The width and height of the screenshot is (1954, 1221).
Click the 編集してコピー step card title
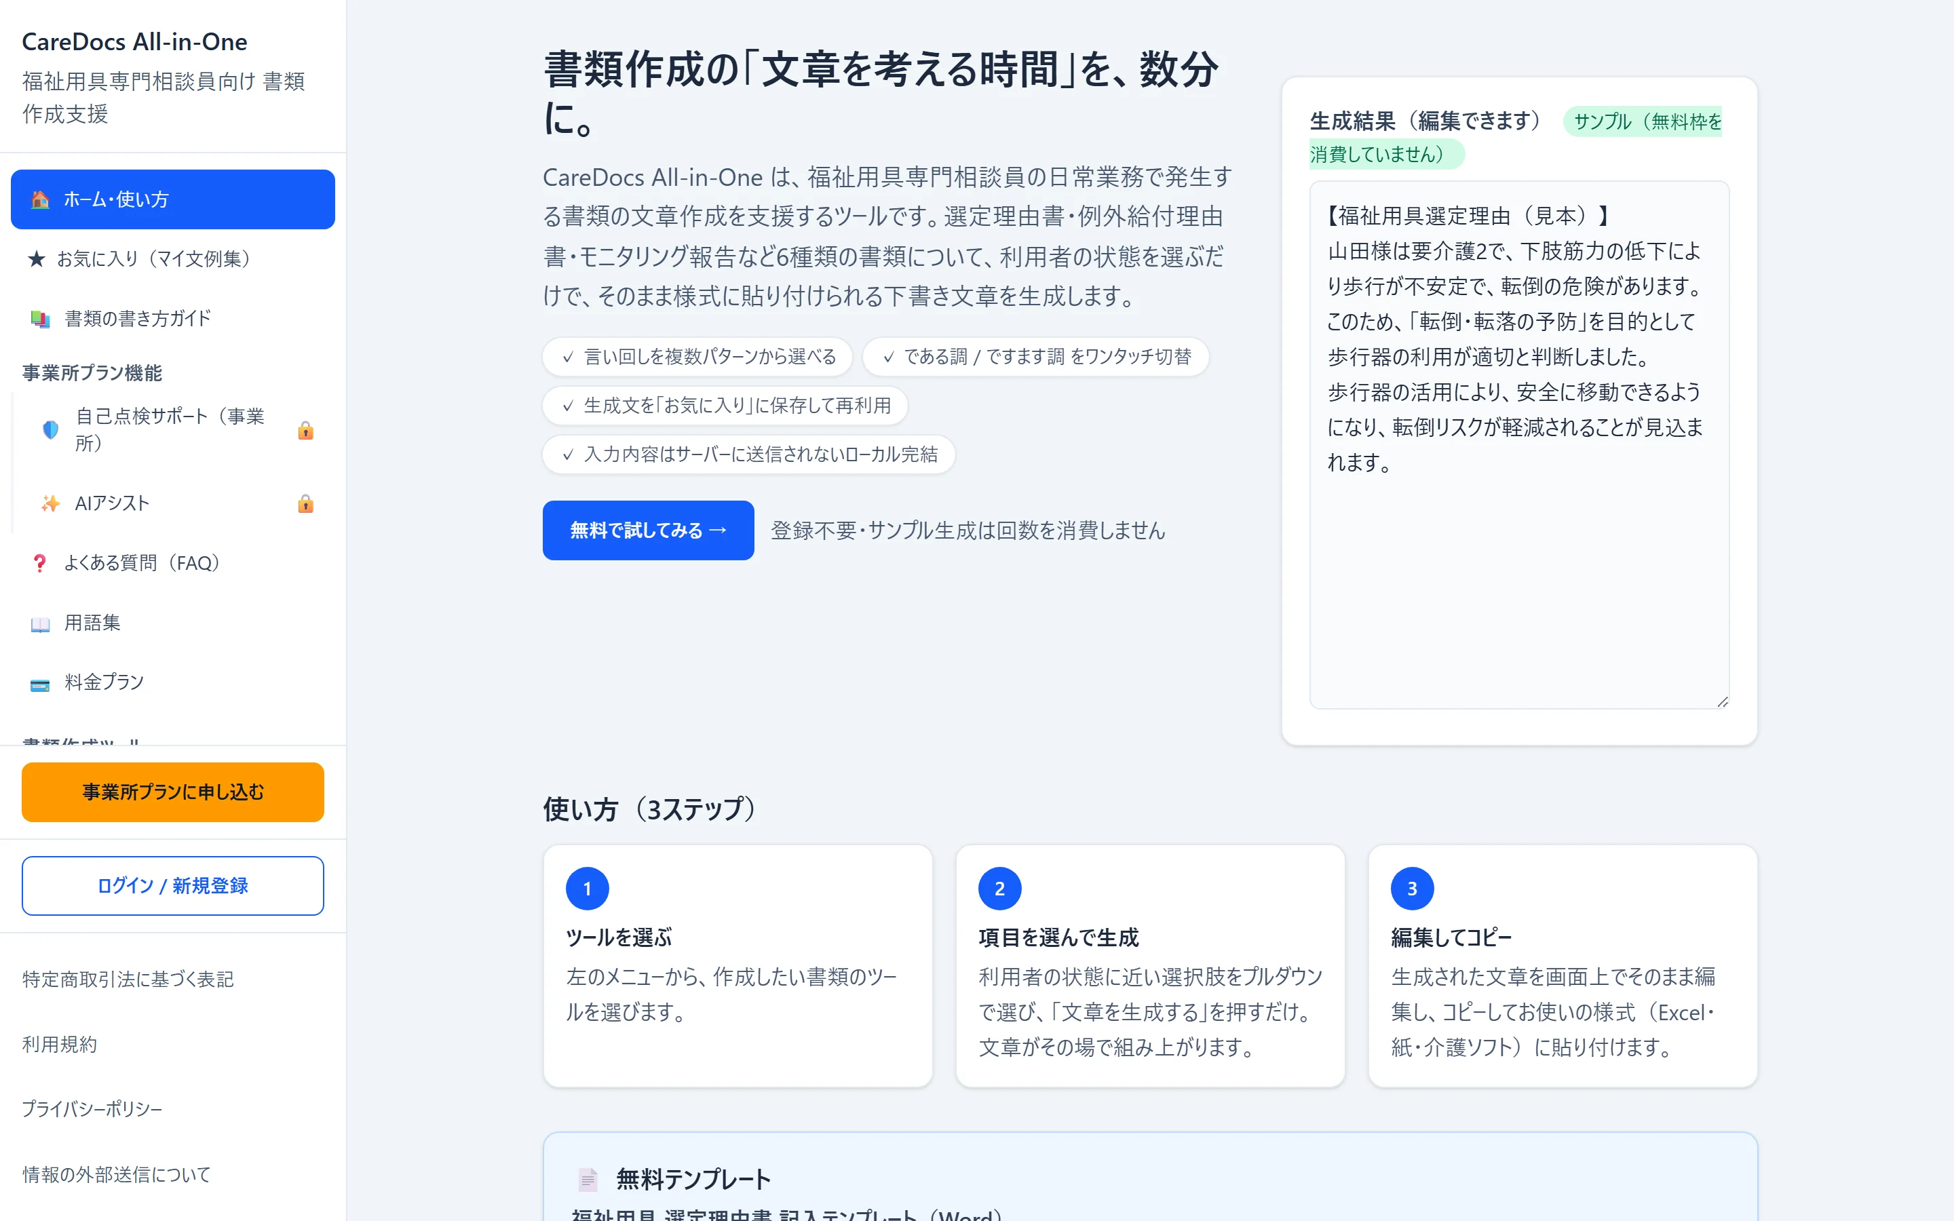1451,937
